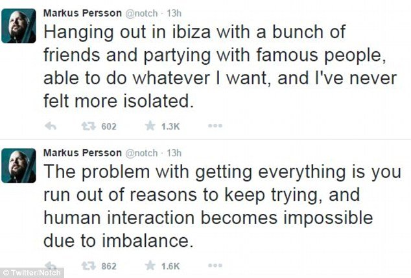This screenshot has height=278, width=411.
Task: Click the avatar beside the imbalance tweet
Action: tap(18, 165)
